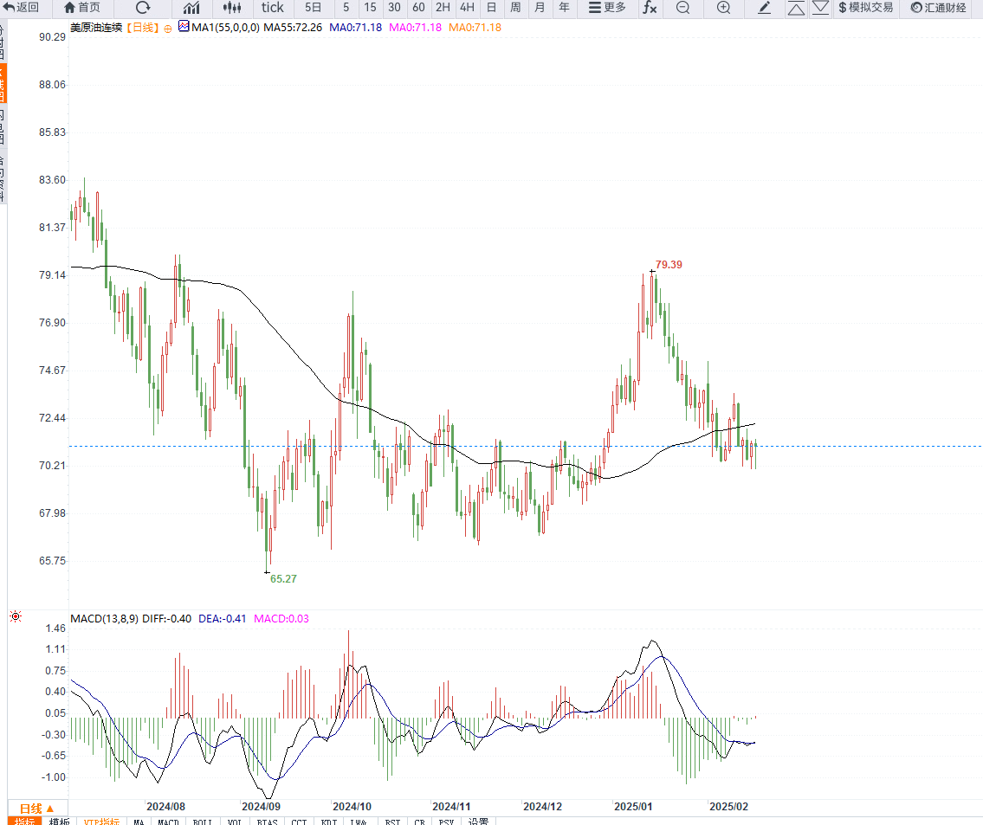This screenshot has width=983, height=825.
Task: Open the fx formula function tool
Action: [649, 8]
